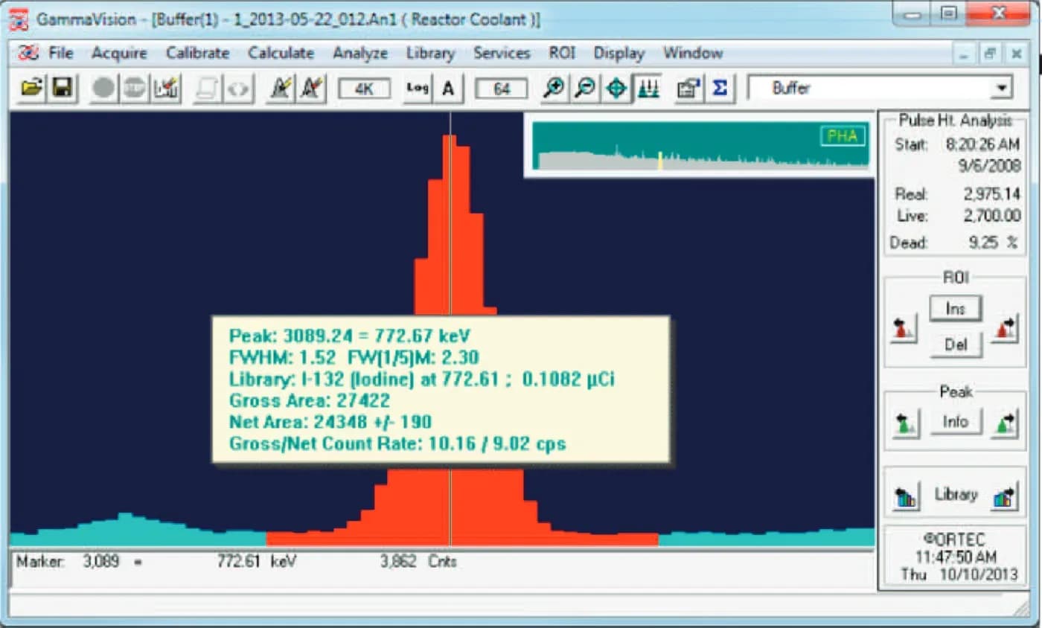
Task: Center the display on marker crosshair icon
Action: pyautogui.click(x=616, y=89)
